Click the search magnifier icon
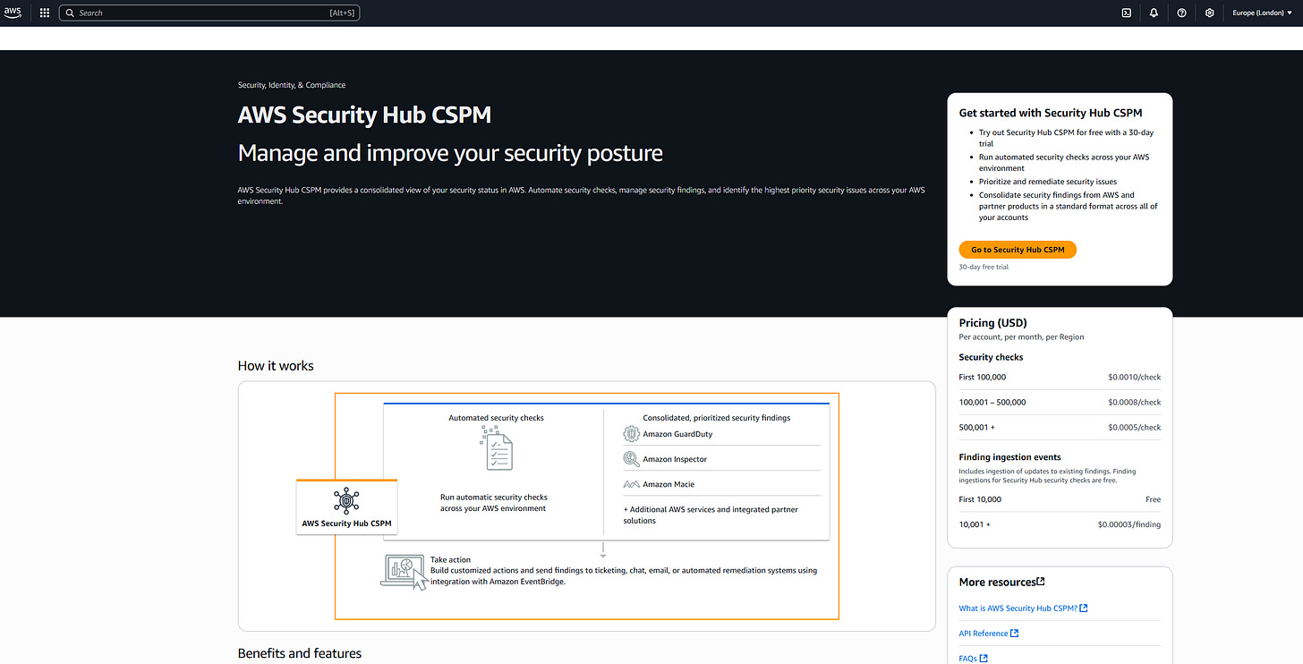The width and height of the screenshot is (1303, 664). point(70,13)
